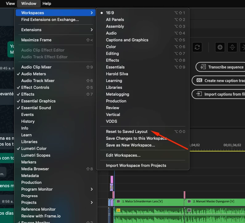Open the Window menu
The width and height of the screenshot is (245, 223).
click(29, 3)
